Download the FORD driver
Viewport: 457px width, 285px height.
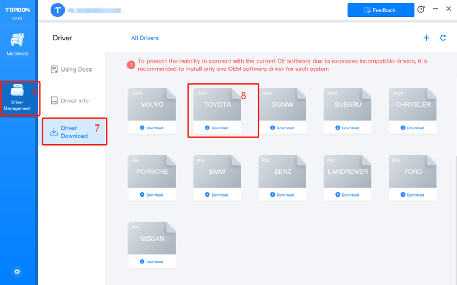[413, 194]
